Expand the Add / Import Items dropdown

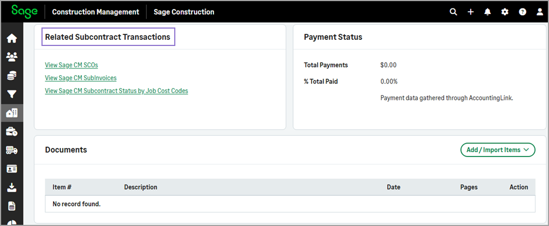click(497, 150)
